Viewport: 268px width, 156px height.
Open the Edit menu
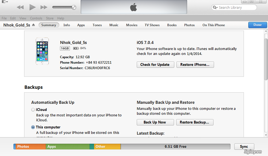[x=13, y=18]
